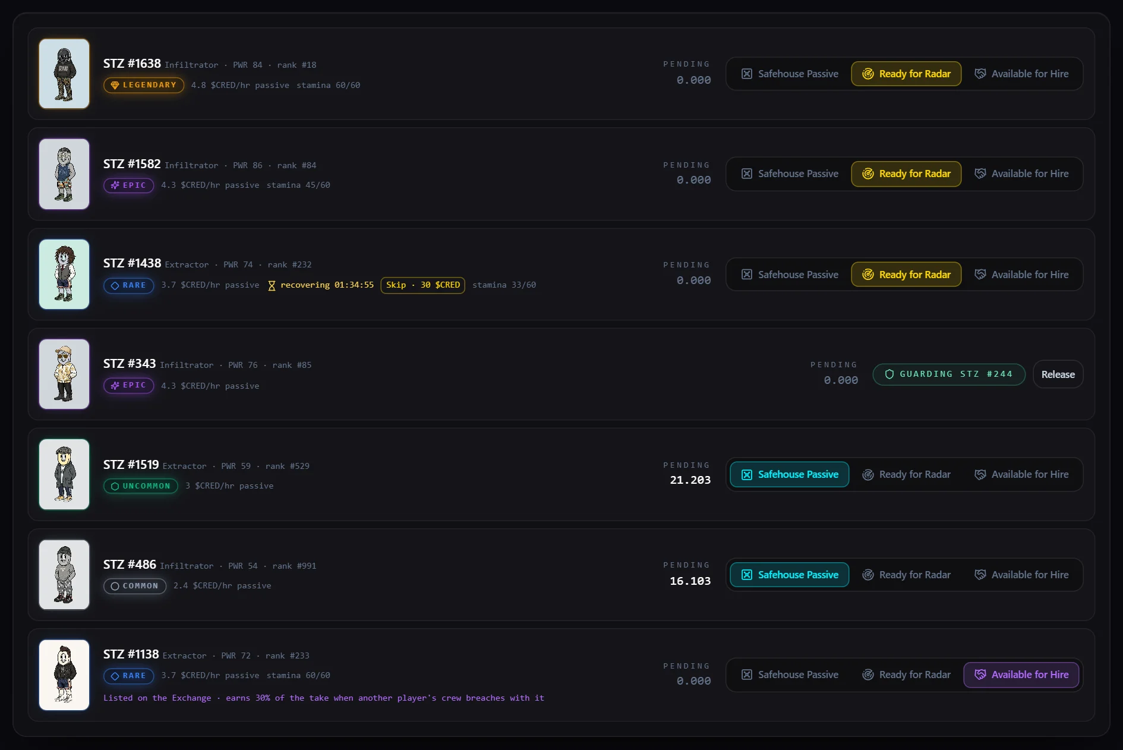Click the diamond icon in the Legendary badge
Viewport: 1123px width, 750px height.
pos(115,85)
